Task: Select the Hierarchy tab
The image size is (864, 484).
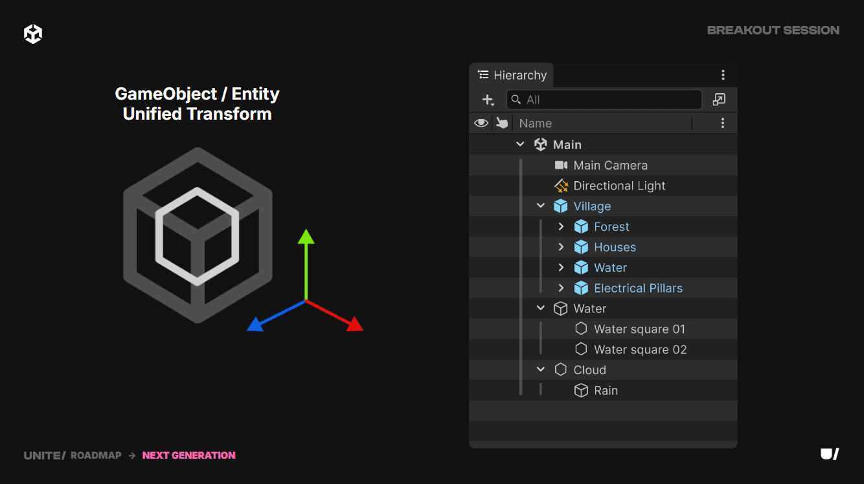Action: [x=512, y=75]
